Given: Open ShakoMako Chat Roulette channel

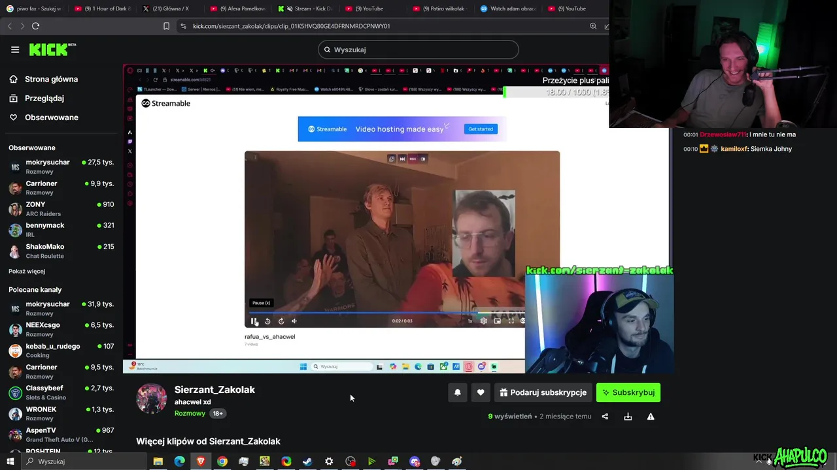Looking at the screenshot, I should click(x=61, y=251).
